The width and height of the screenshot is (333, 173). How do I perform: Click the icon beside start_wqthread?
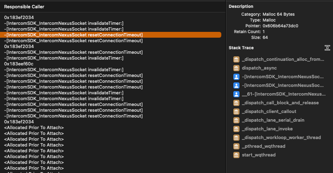[x=236, y=155]
